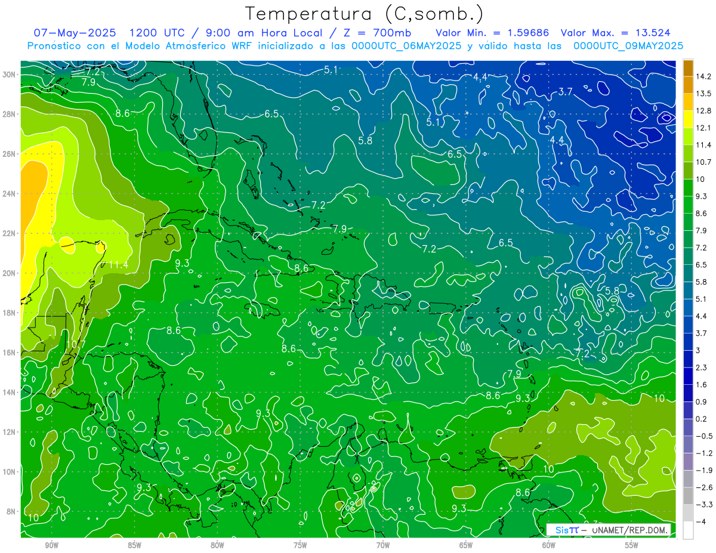This screenshot has height=553, width=716.
Task: Click the 10.7 contour label on the map
Action: (75, 344)
